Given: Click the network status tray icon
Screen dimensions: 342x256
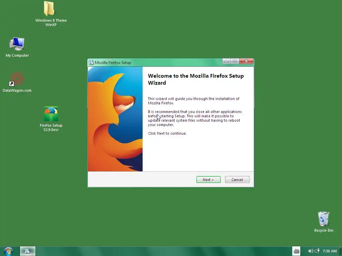Looking at the screenshot, I should click(317, 251).
